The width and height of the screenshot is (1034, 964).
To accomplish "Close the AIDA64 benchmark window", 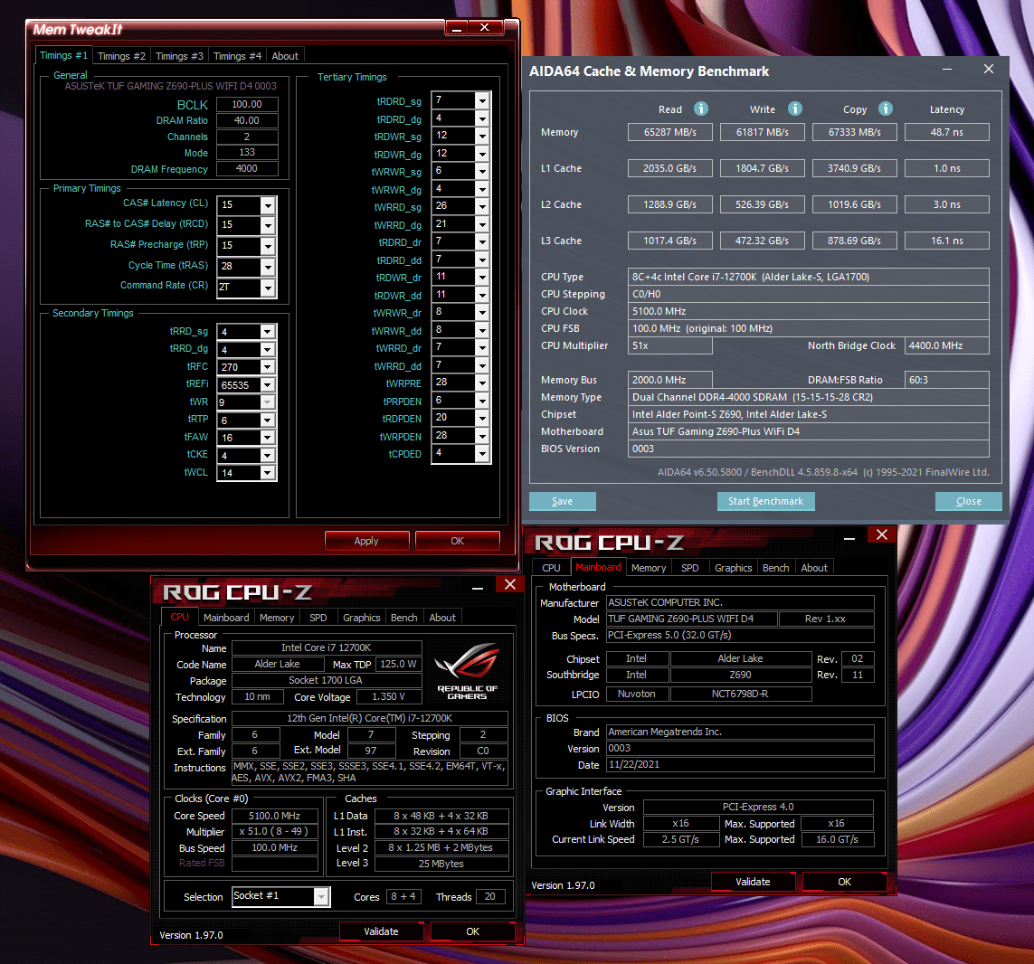I will tap(989, 70).
